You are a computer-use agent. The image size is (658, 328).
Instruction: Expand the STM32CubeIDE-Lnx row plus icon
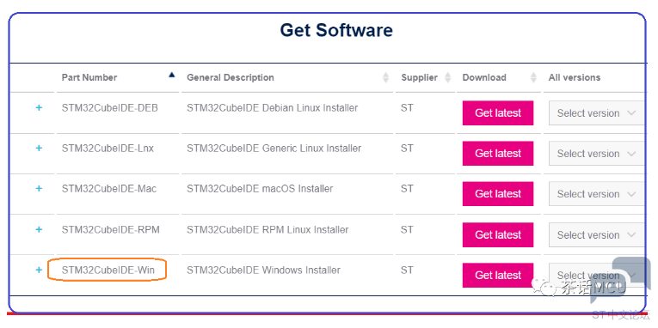(39, 148)
